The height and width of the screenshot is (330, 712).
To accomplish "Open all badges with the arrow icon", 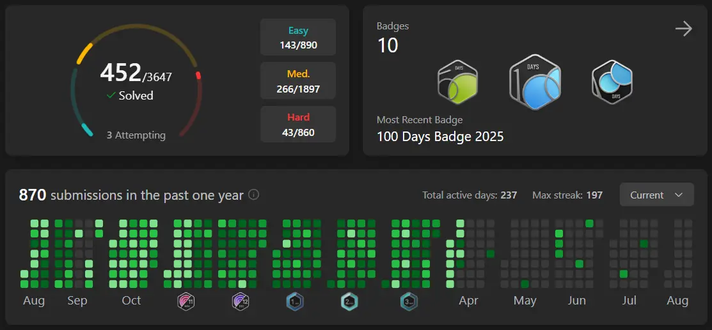I will pyautogui.click(x=683, y=29).
